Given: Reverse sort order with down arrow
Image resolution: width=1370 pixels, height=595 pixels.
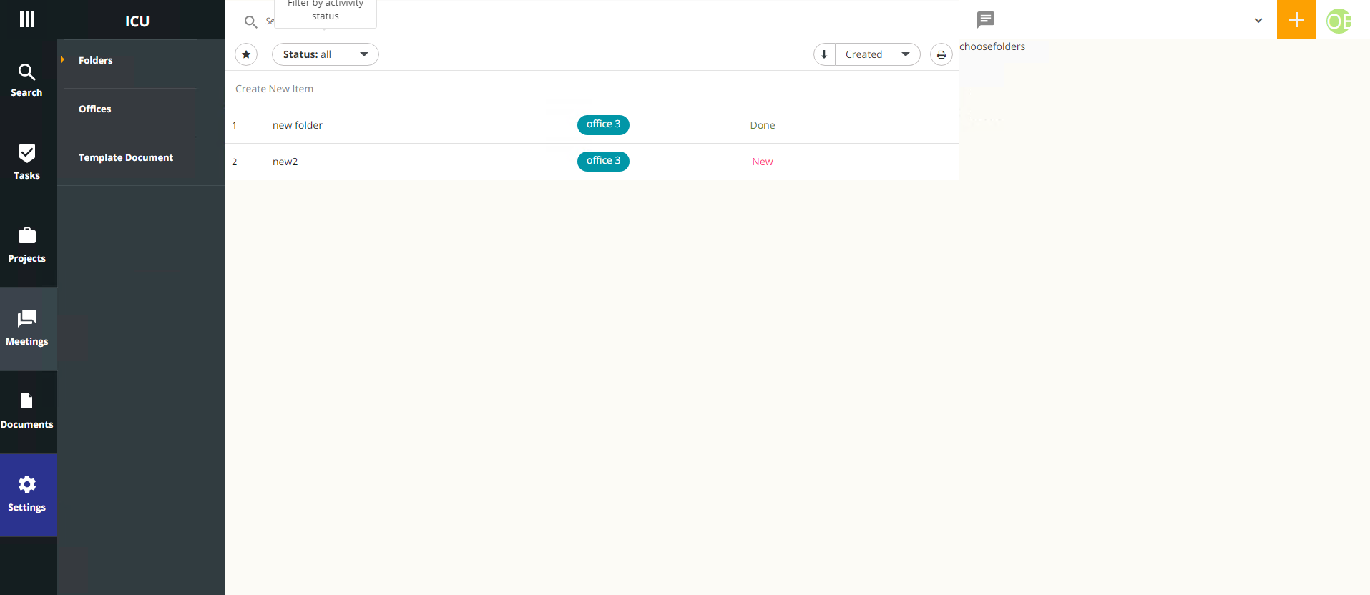Looking at the screenshot, I should 824,54.
